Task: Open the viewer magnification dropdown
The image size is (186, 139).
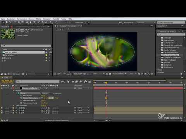Action: tap(61, 74)
